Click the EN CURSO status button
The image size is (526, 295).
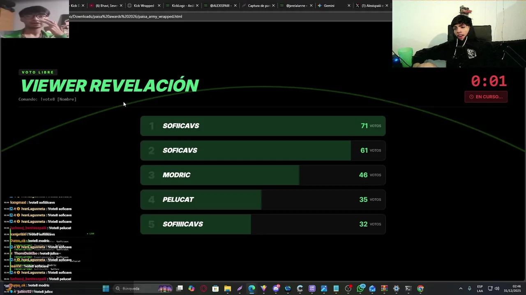[486, 97]
